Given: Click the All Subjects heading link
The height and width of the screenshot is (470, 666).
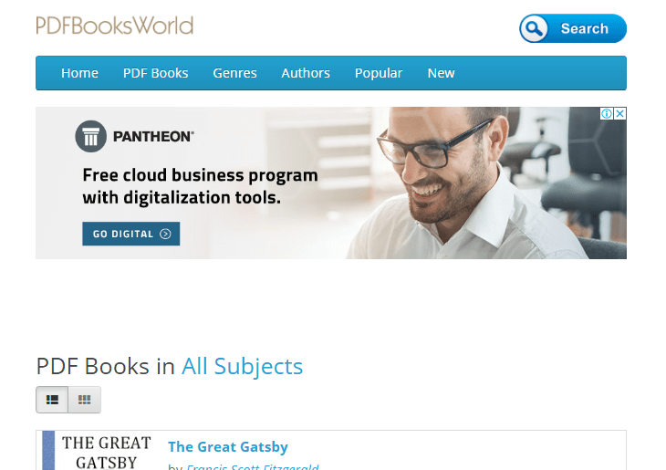Looking at the screenshot, I should point(242,366).
